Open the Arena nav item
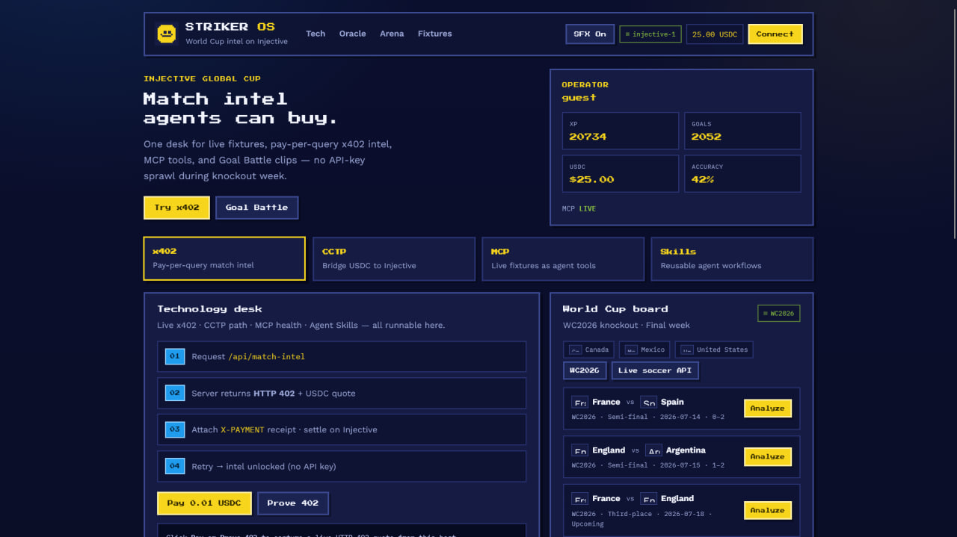 pyautogui.click(x=392, y=34)
